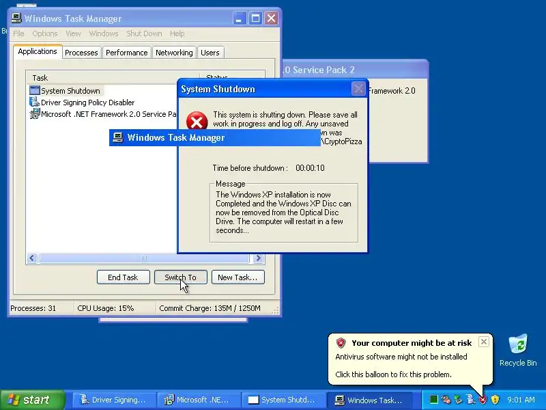This screenshot has width=546, height=410.
Task: Close the security warning balloon
Action: (484, 342)
